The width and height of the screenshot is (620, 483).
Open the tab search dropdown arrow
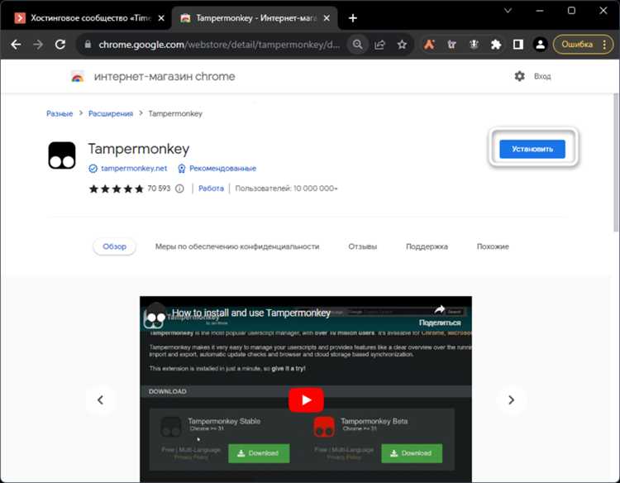508,11
